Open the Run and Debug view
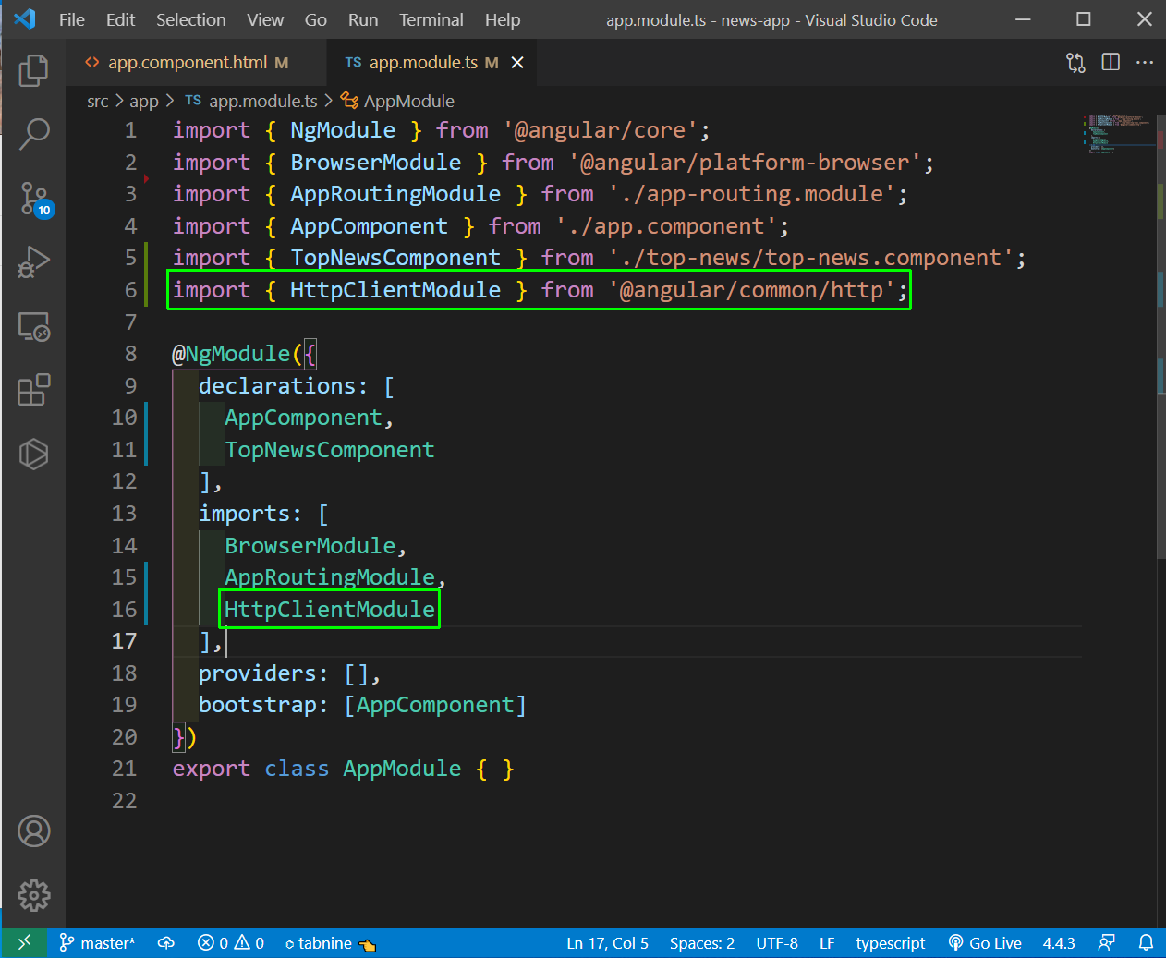This screenshot has width=1166, height=958. pyautogui.click(x=33, y=261)
